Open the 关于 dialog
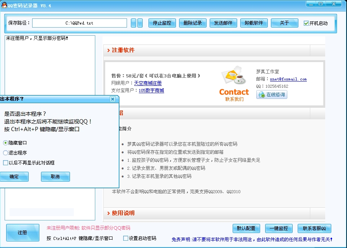This screenshot has height=248, width=347. (284, 23)
